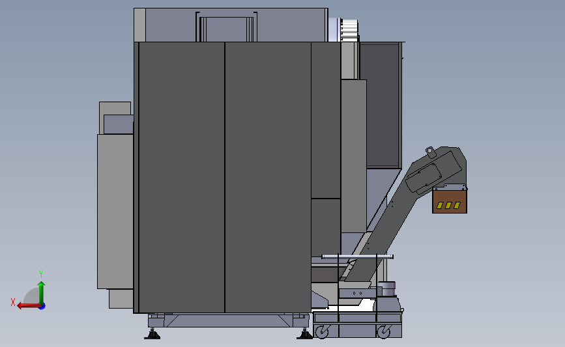Select the left caster wheel on the cart
565x347 pixels.
pyautogui.click(x=323, y=331)
